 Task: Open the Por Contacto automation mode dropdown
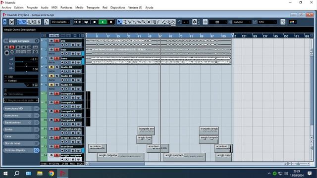(x=60, y=22)
